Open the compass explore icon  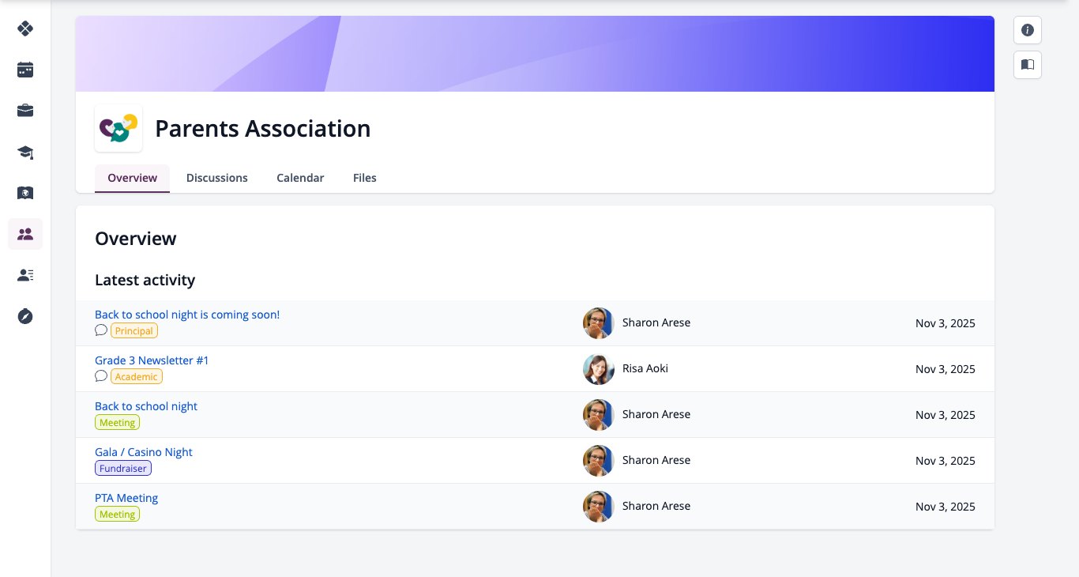(x=25, y=316)
